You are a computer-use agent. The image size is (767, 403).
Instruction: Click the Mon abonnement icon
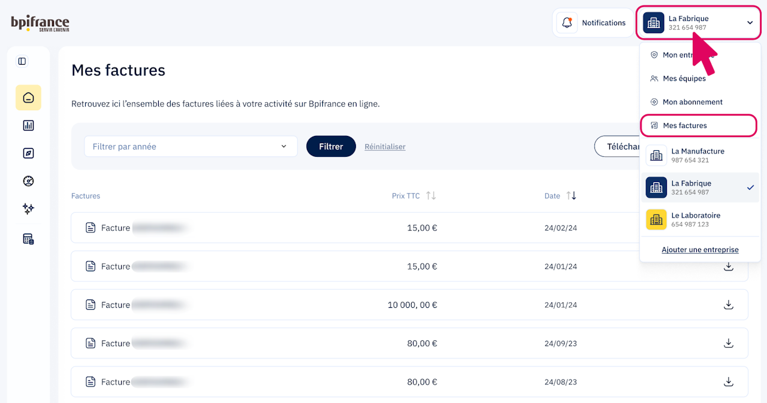tap(654, 102)
